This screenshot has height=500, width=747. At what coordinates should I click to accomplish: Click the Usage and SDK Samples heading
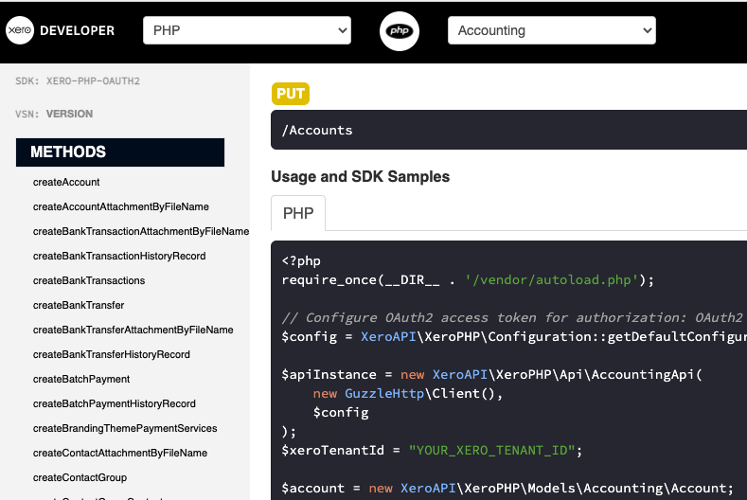[x=360, y=176]
